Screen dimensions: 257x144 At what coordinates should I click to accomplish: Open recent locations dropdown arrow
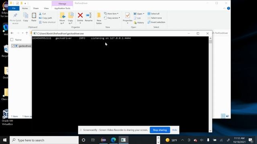[x=22, y=33]
